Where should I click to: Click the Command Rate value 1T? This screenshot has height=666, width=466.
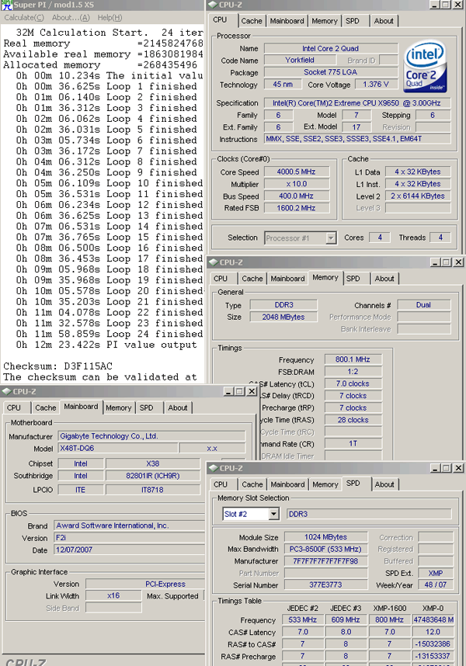pyautogui.click(x=353, y=443)
